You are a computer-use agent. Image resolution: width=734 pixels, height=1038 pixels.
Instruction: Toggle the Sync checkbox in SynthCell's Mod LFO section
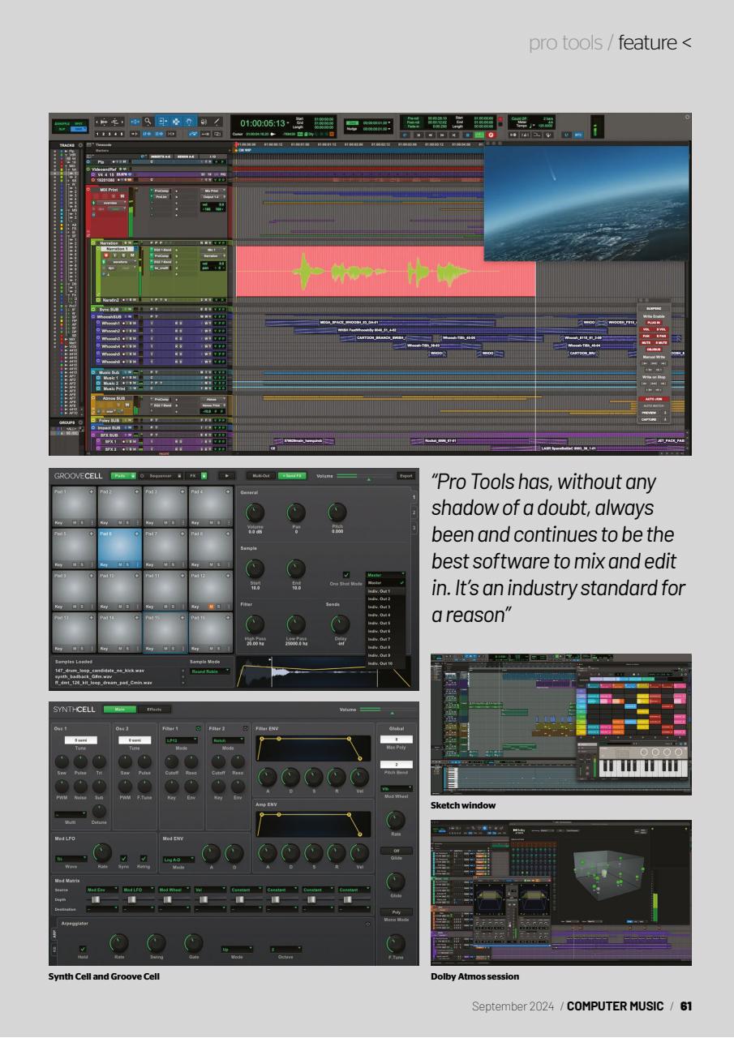123,858
